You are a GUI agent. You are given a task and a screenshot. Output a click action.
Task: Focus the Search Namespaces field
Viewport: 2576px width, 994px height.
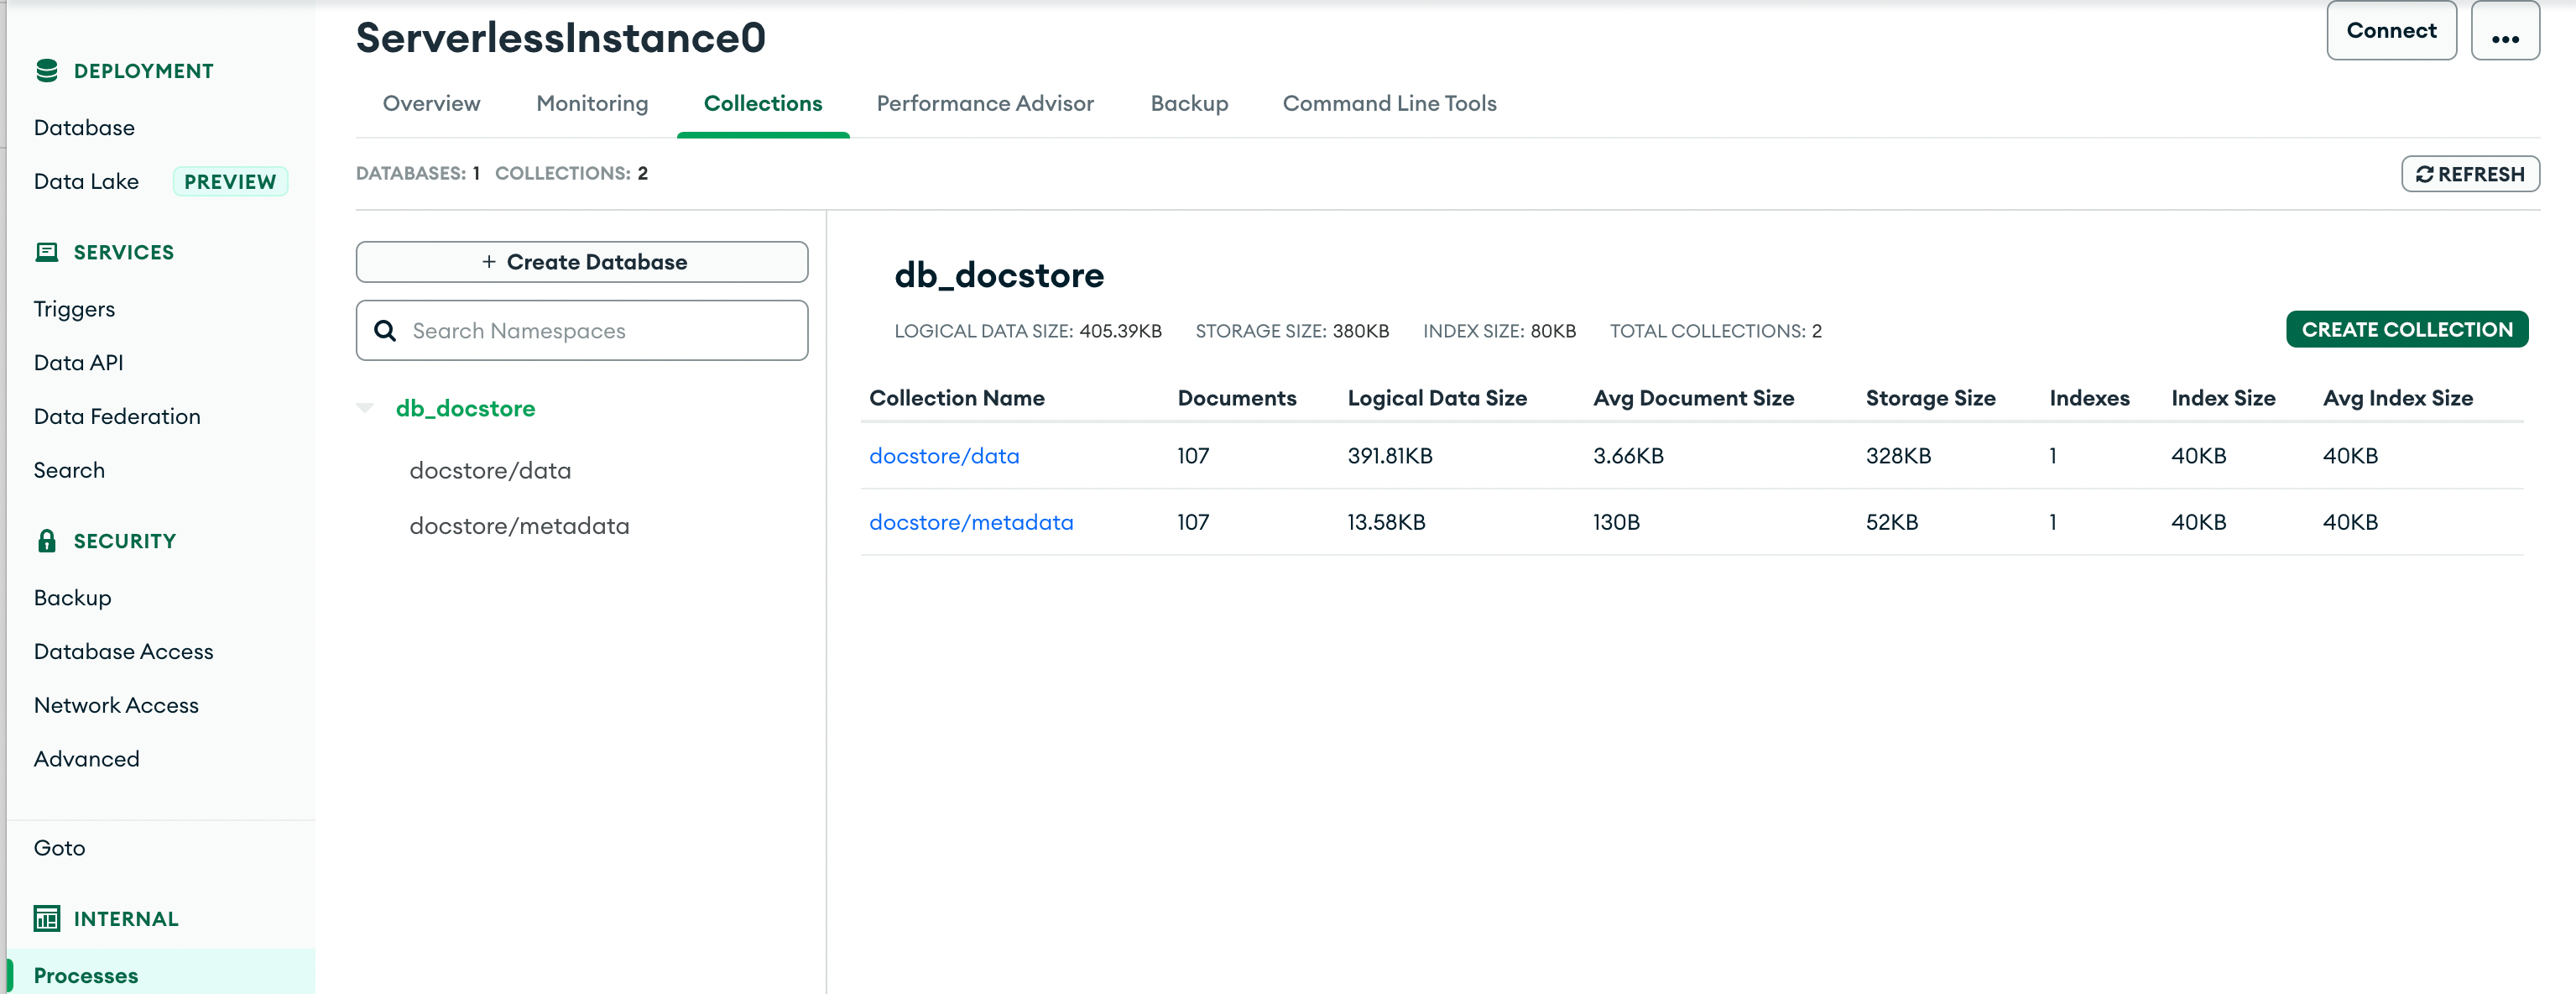(x=600, y=330)
